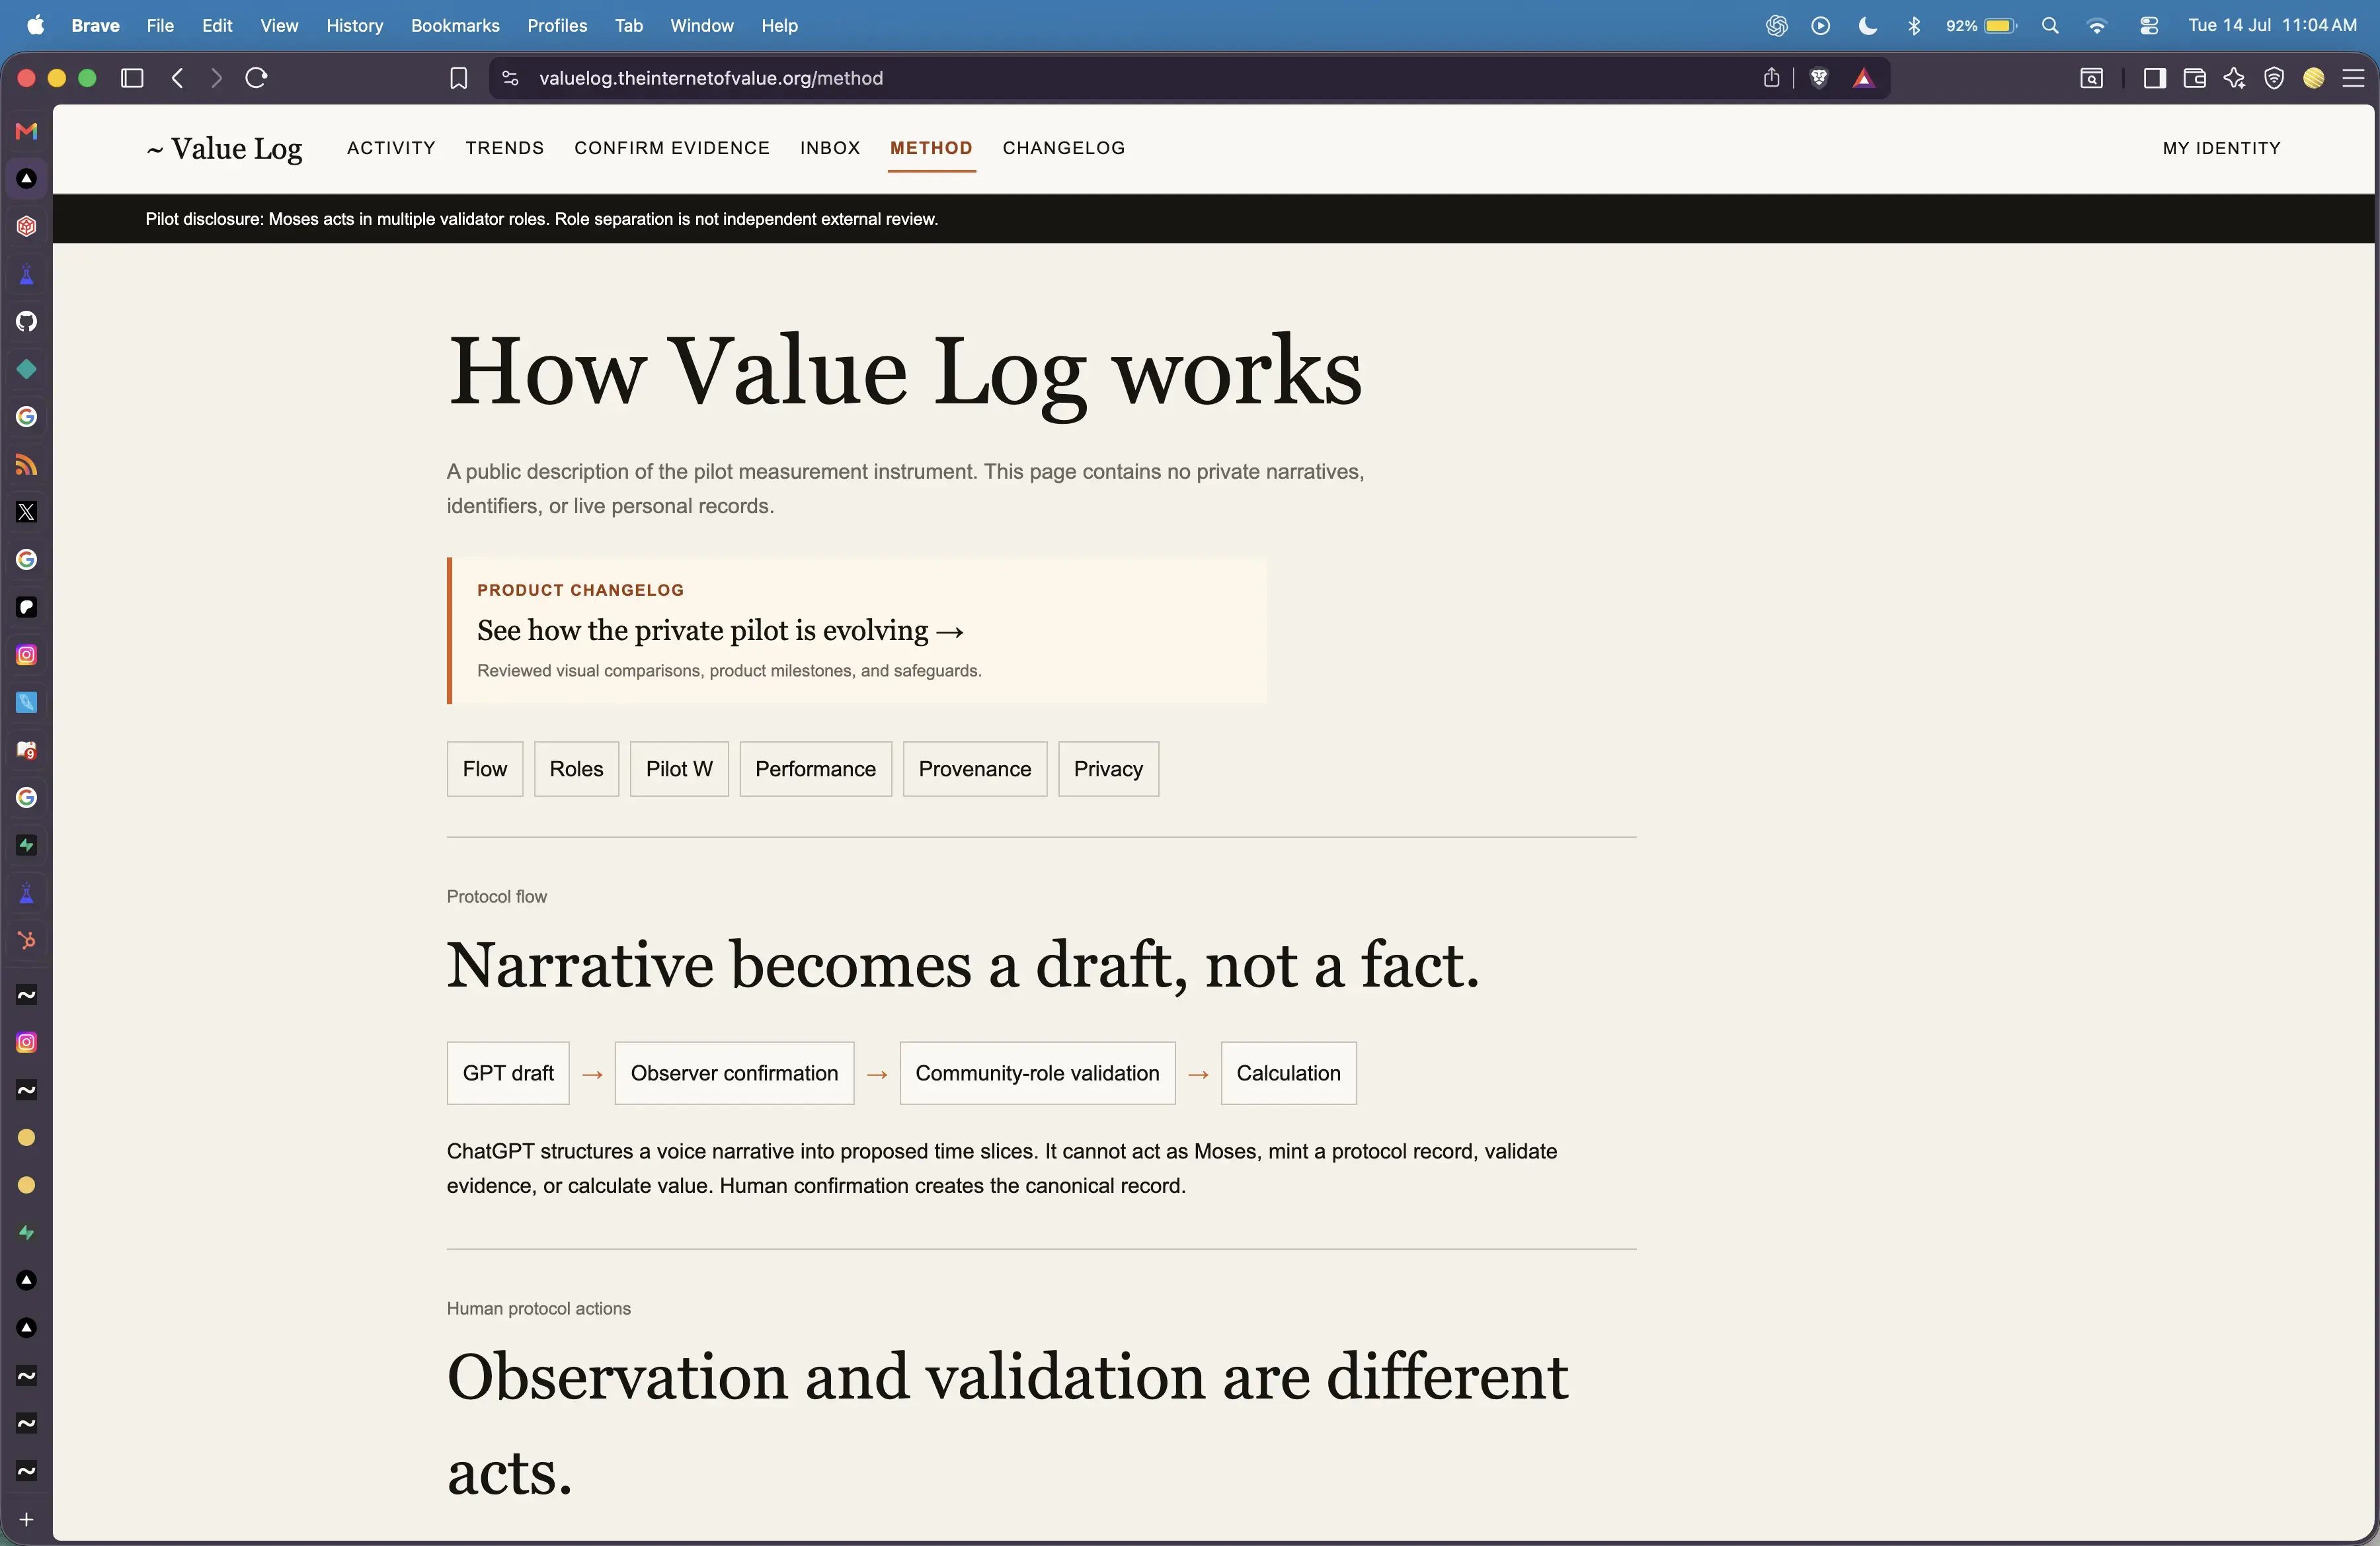
Task: Jump to the Roles section
Action: click(x=576, y=769)
